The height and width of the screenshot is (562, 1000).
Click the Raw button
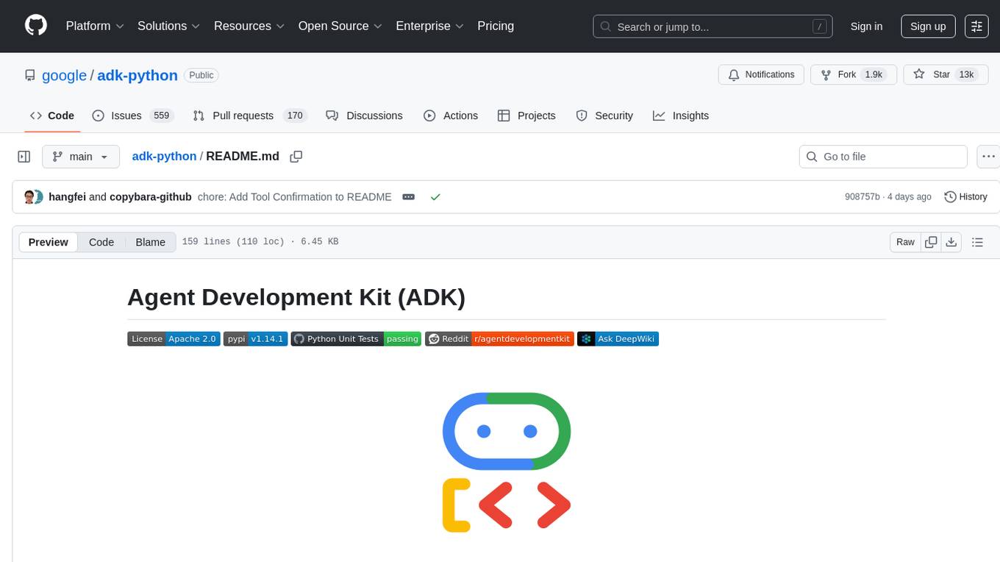905,242
